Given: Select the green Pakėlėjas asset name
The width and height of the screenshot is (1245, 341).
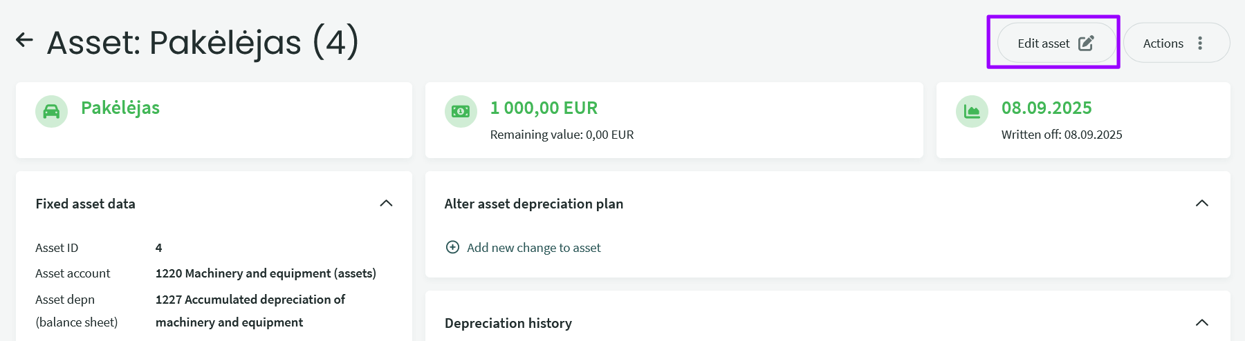Looking at the screenshot, I should 120,108.
